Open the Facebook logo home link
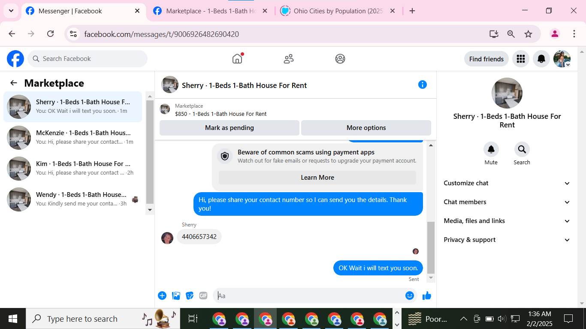 [x=15, y=59]
